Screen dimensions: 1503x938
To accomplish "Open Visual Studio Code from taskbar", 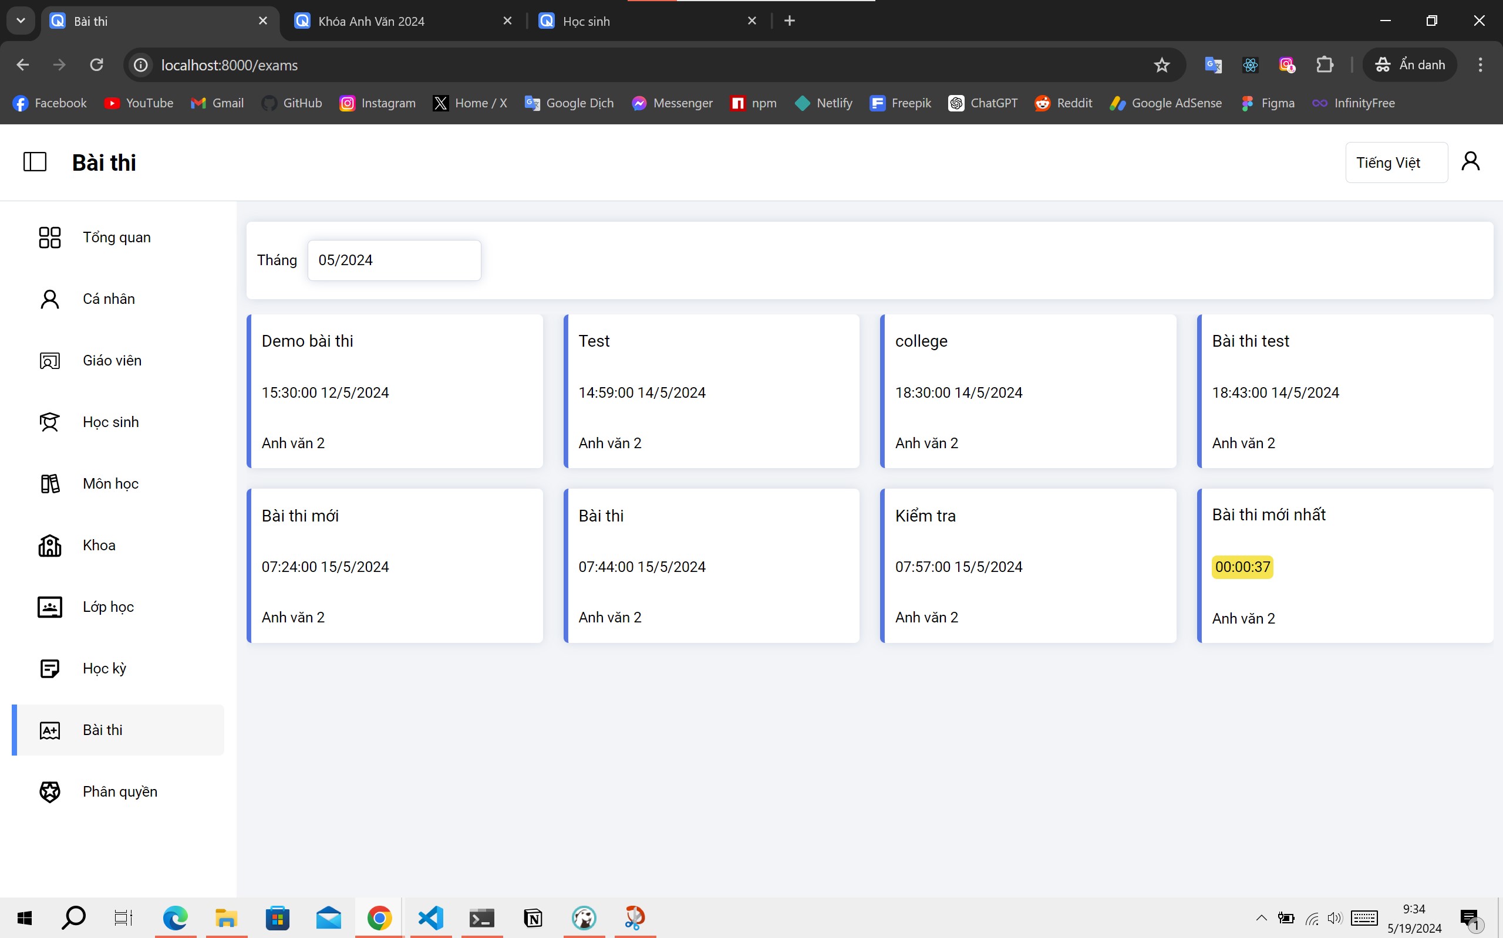I will click(430, 917).
